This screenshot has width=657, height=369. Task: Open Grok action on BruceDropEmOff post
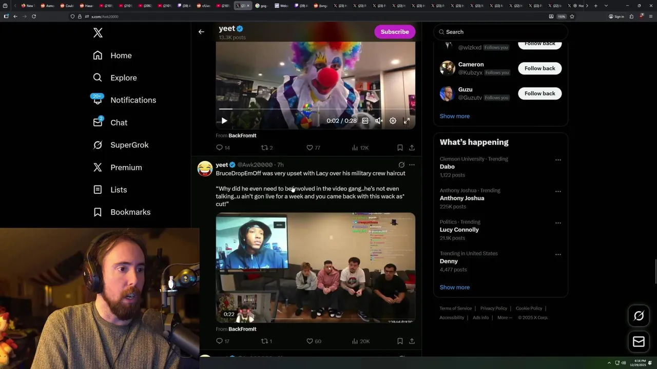pyautogui.click(x=401, y=165)
